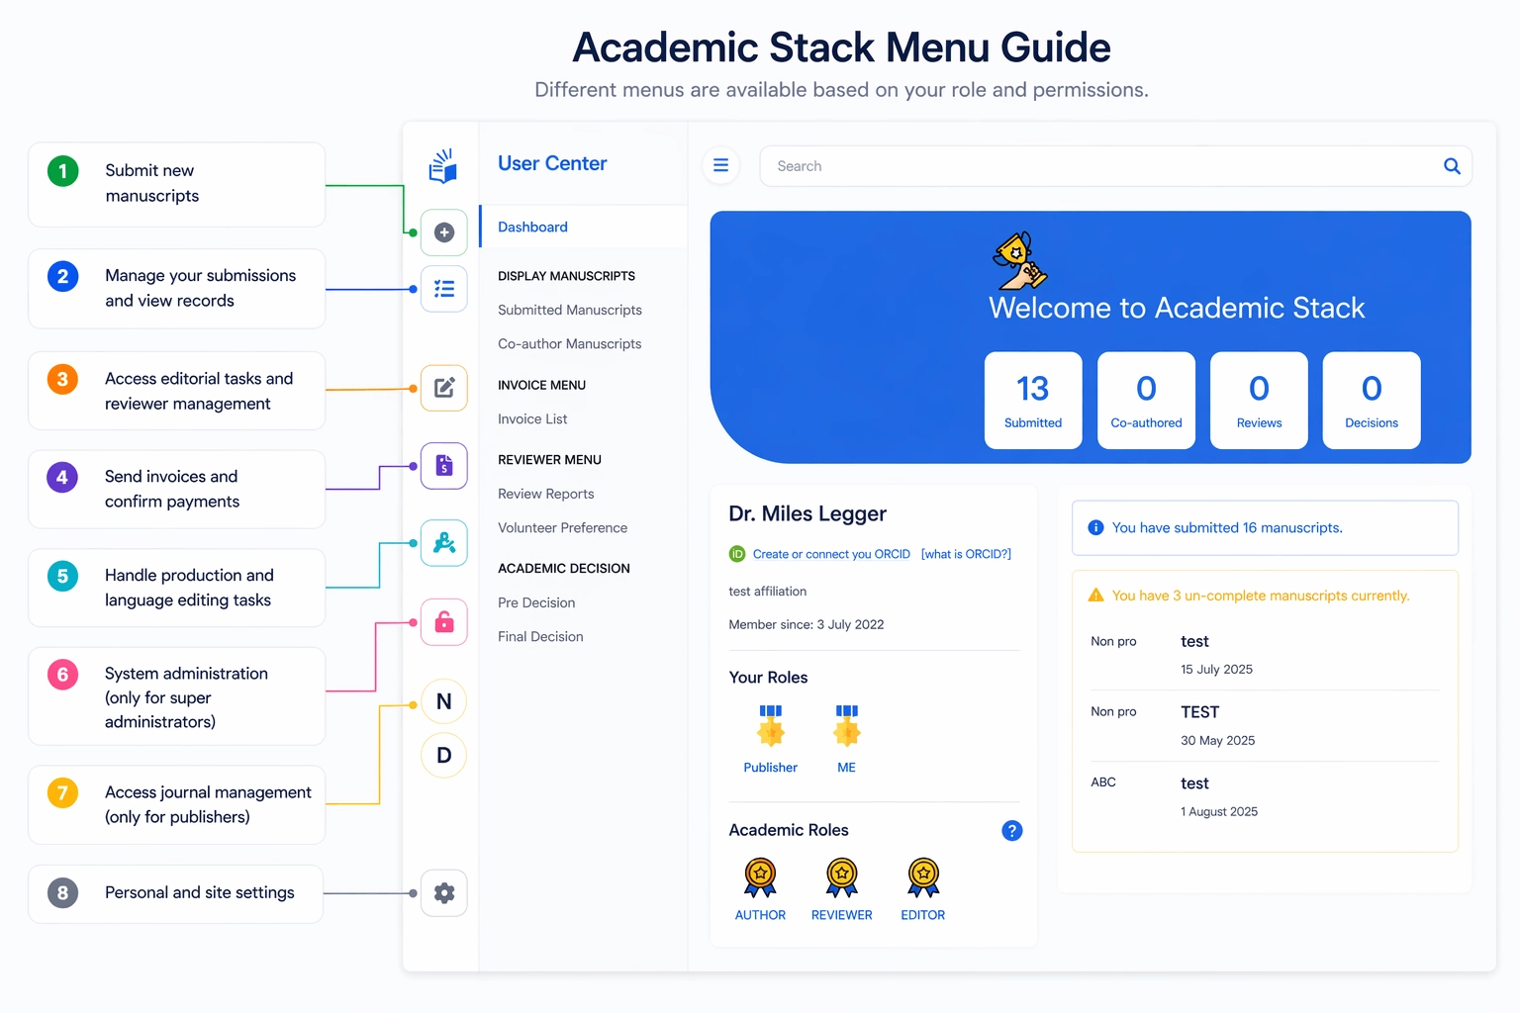Click the 13 Submitted stat card
The width and height of the screenshot is (1520, 1013).
point(1033,401)
